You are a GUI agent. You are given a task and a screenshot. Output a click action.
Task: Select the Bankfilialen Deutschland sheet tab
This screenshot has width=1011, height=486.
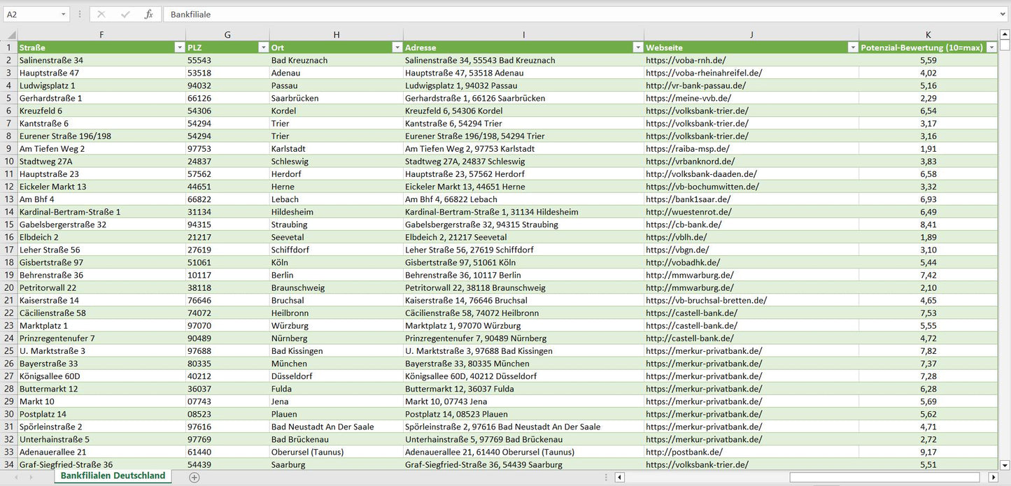113,476
